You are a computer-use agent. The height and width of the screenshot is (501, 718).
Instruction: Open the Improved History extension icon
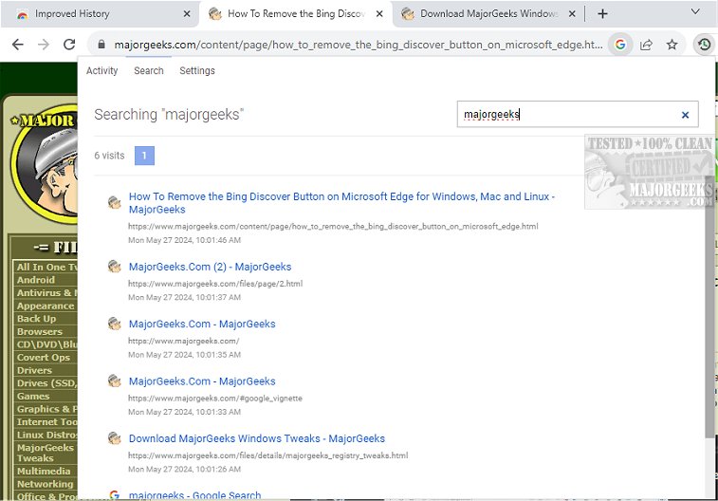(x=704, y=45)
